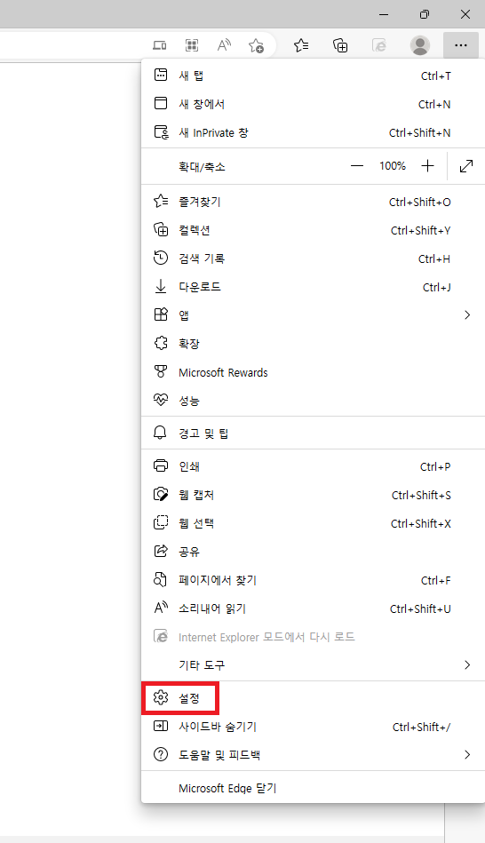Open 컬렉션 from the menu

(313, 231)
